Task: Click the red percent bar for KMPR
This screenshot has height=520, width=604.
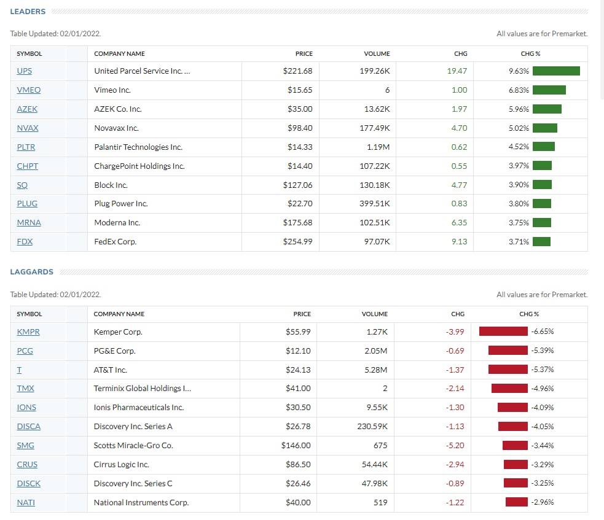Action: point(503,332)
